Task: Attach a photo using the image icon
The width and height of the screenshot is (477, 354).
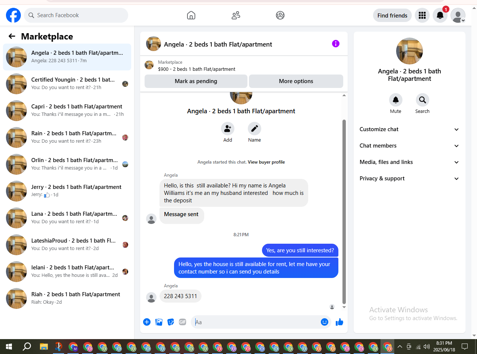Action: pos(159,322)
